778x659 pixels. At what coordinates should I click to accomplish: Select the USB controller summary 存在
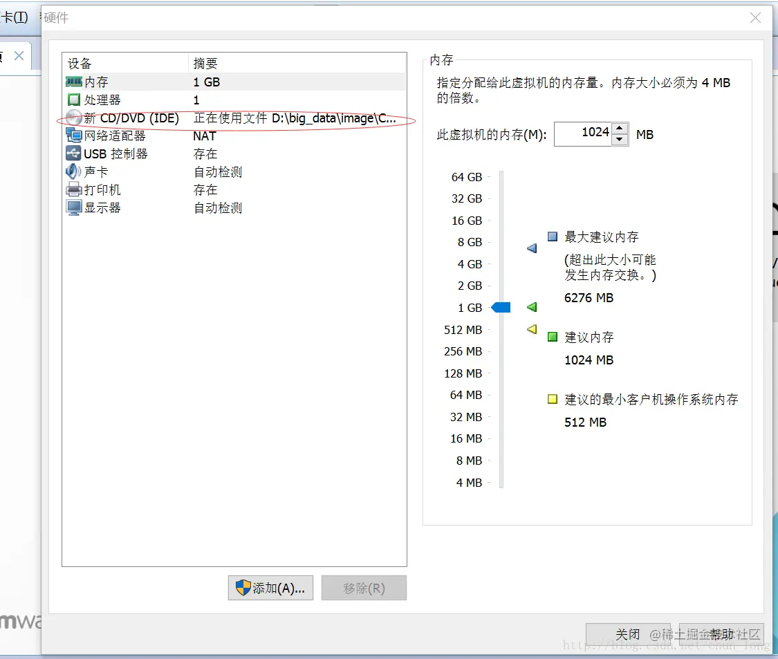coord(205,154)
